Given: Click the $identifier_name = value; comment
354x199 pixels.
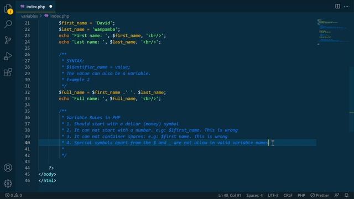Looking at the screenshot, I should [96, 67].
